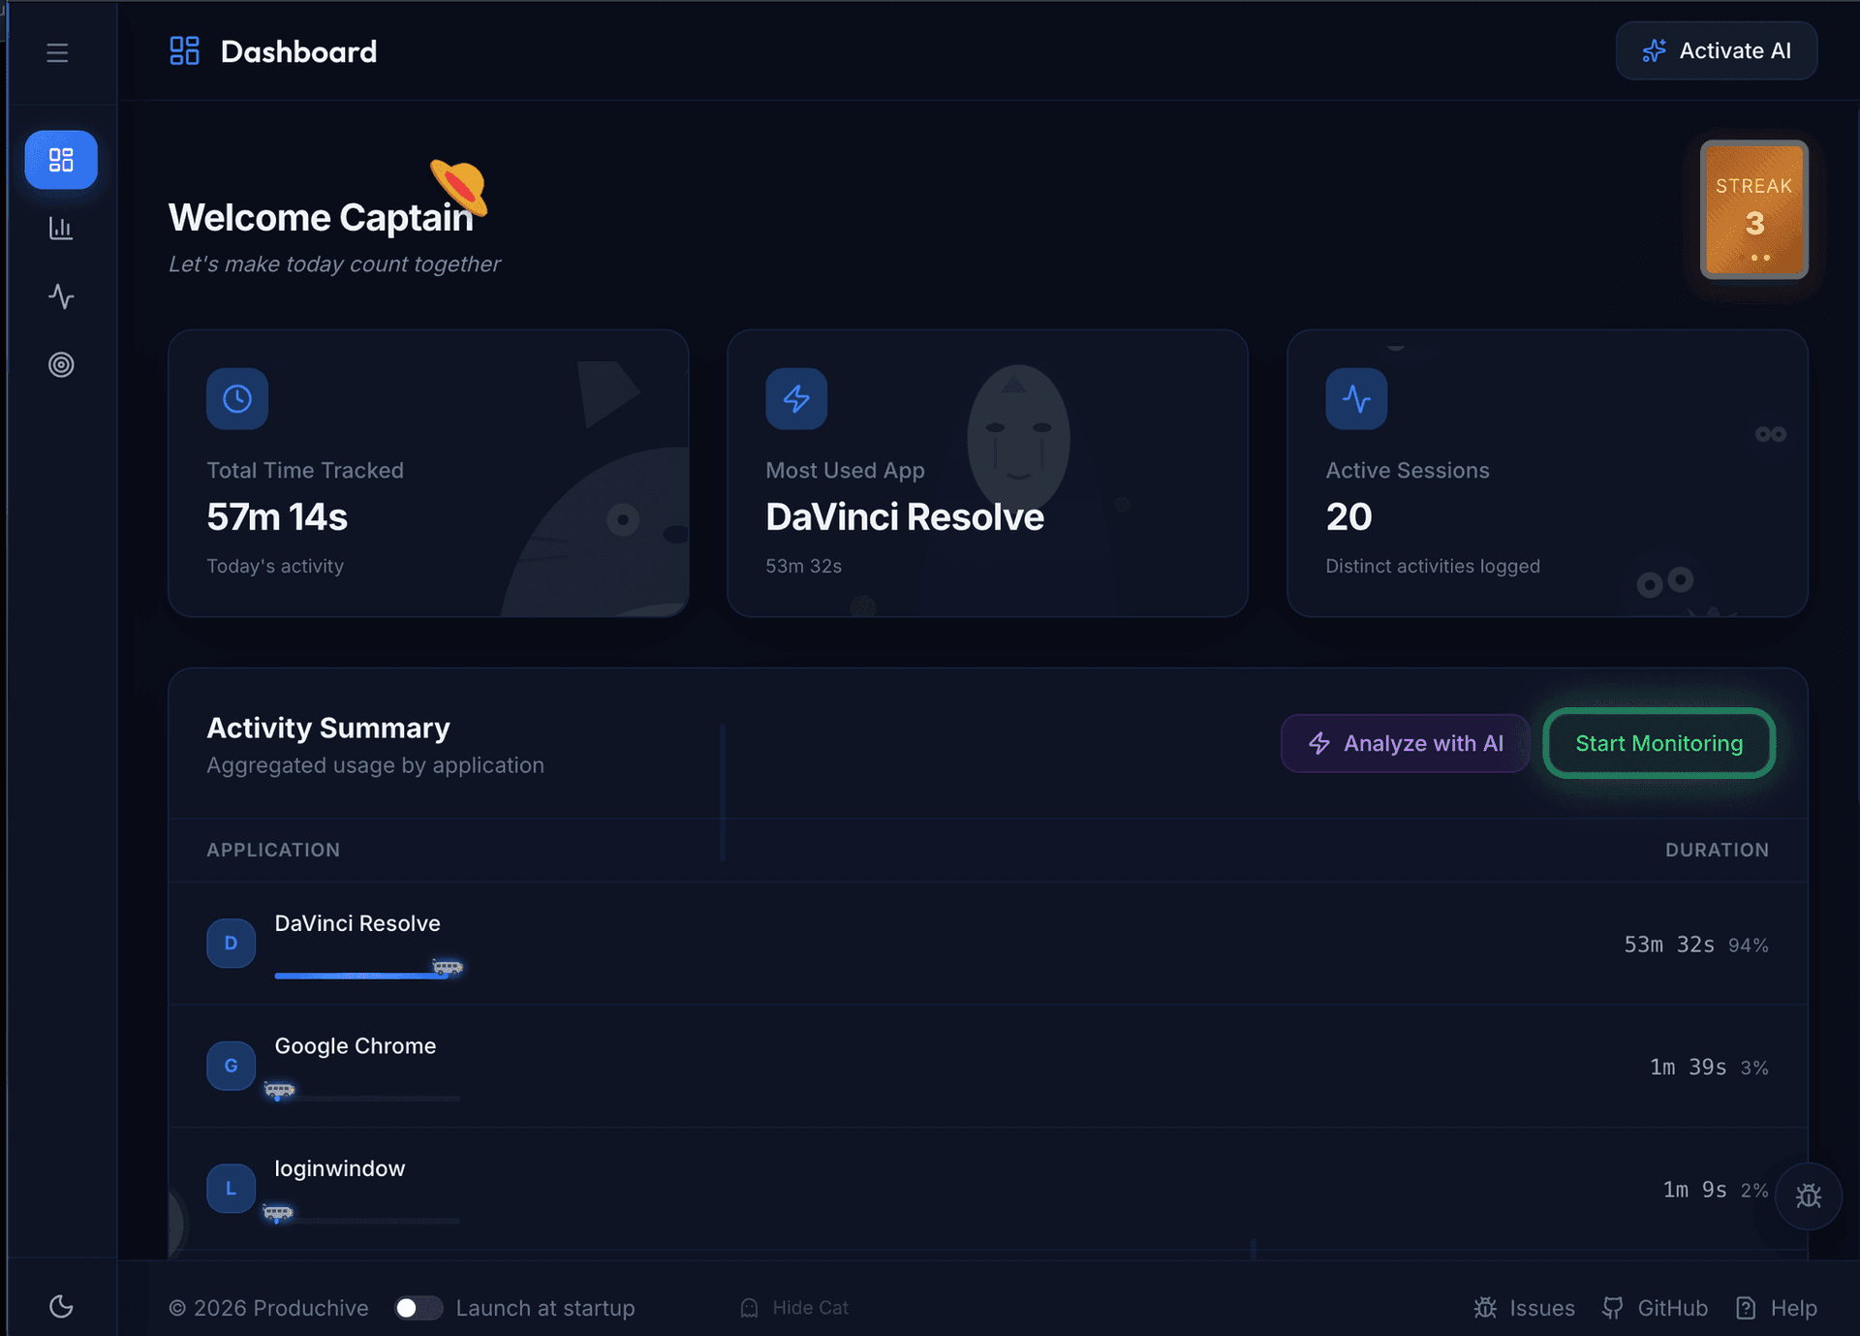
Task: Click the DaVinci Resolve table row name
Action: (x=357, y=923)
